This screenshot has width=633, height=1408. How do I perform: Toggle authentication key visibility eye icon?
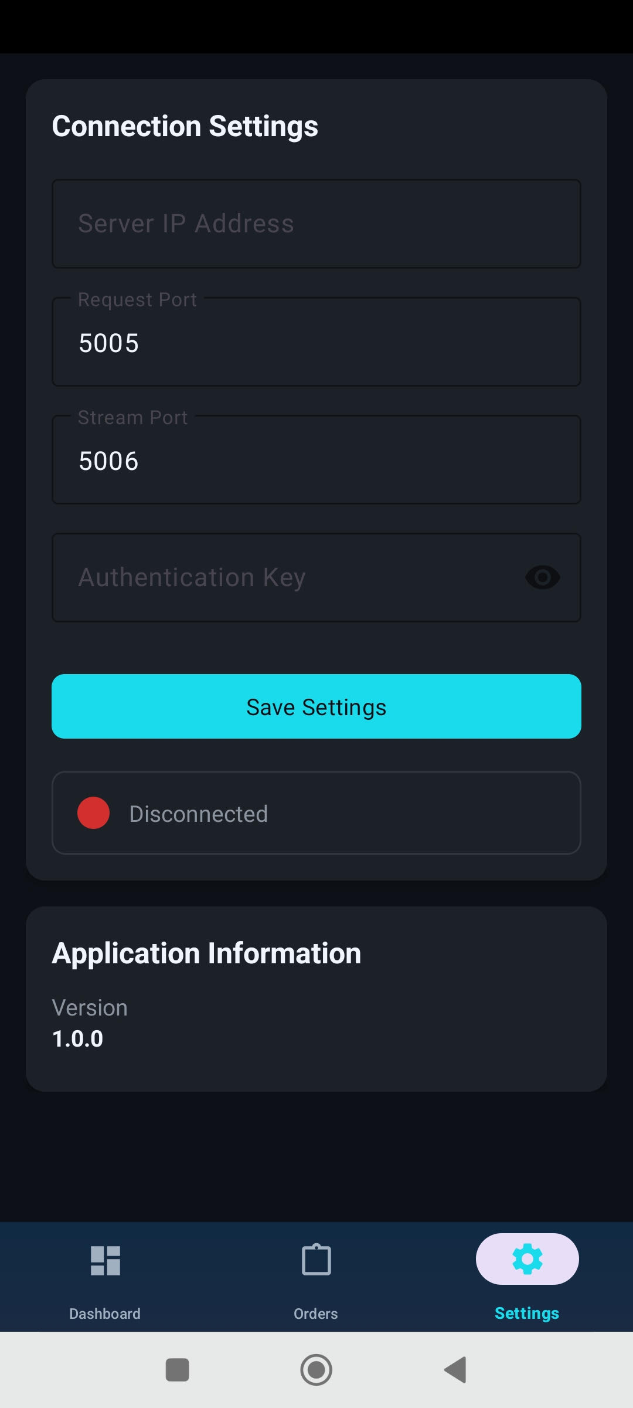click(x=542, y=577)
